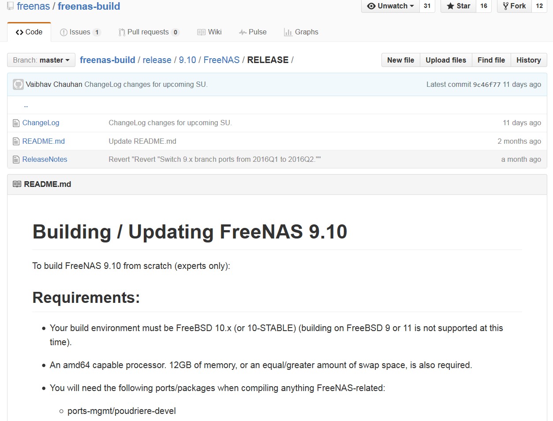
Task: Click the Star button
Action: [459, 6]
